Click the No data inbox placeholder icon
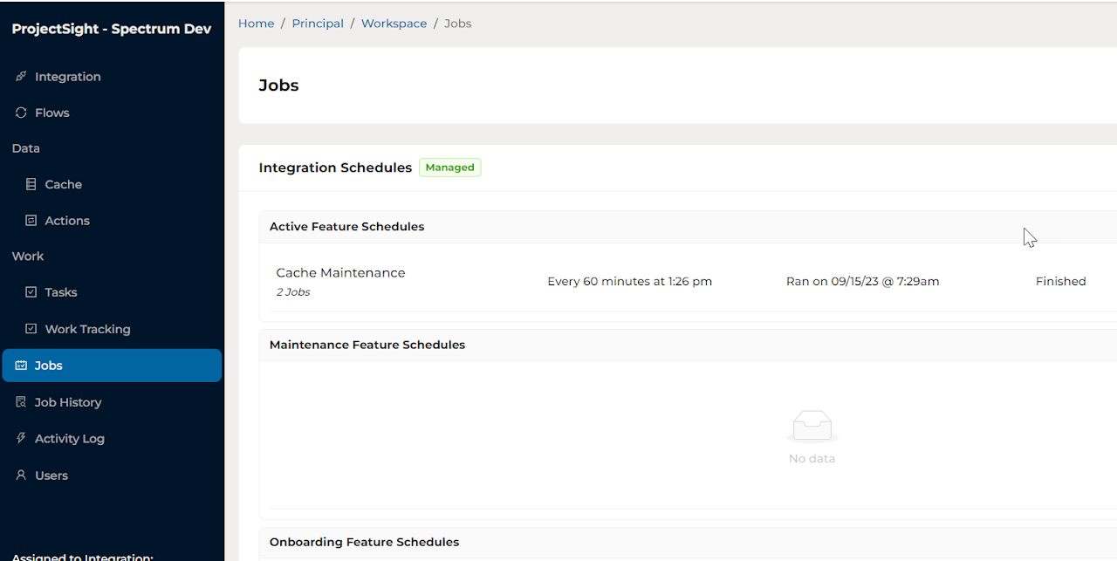The width and height of the screenshot is (1117, 561). pos(812,427)
